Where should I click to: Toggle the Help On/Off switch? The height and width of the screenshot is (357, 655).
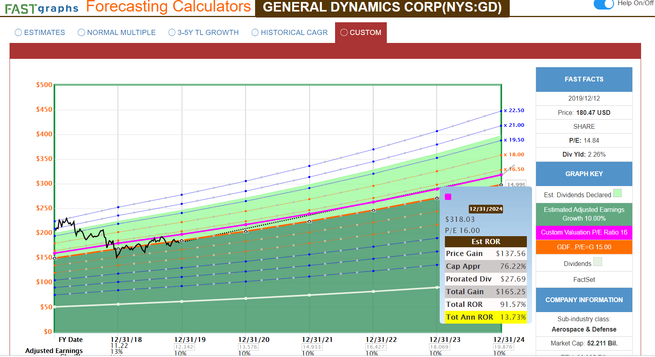point(604,4)
